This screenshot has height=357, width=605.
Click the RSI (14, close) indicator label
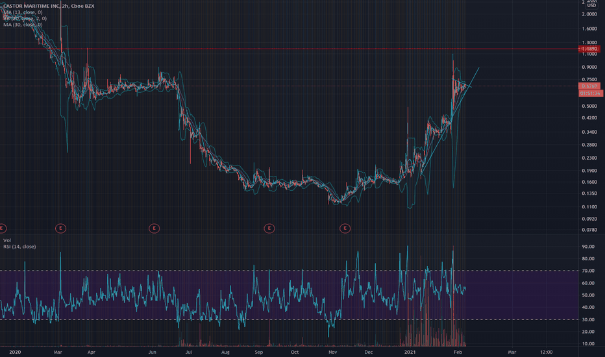(19, 247)
